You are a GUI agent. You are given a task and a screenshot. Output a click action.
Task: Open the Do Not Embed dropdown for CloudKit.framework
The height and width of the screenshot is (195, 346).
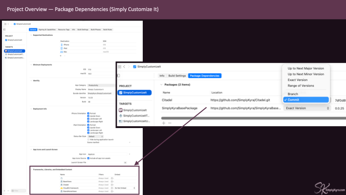[124, 188]
